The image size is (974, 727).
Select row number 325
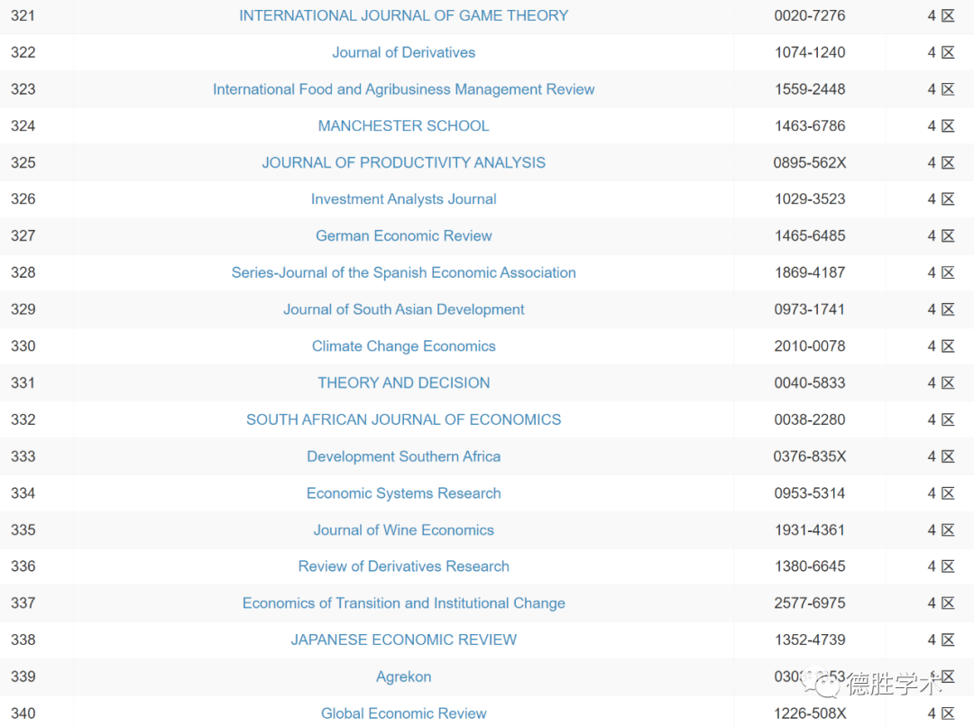(x=23, y=162)
